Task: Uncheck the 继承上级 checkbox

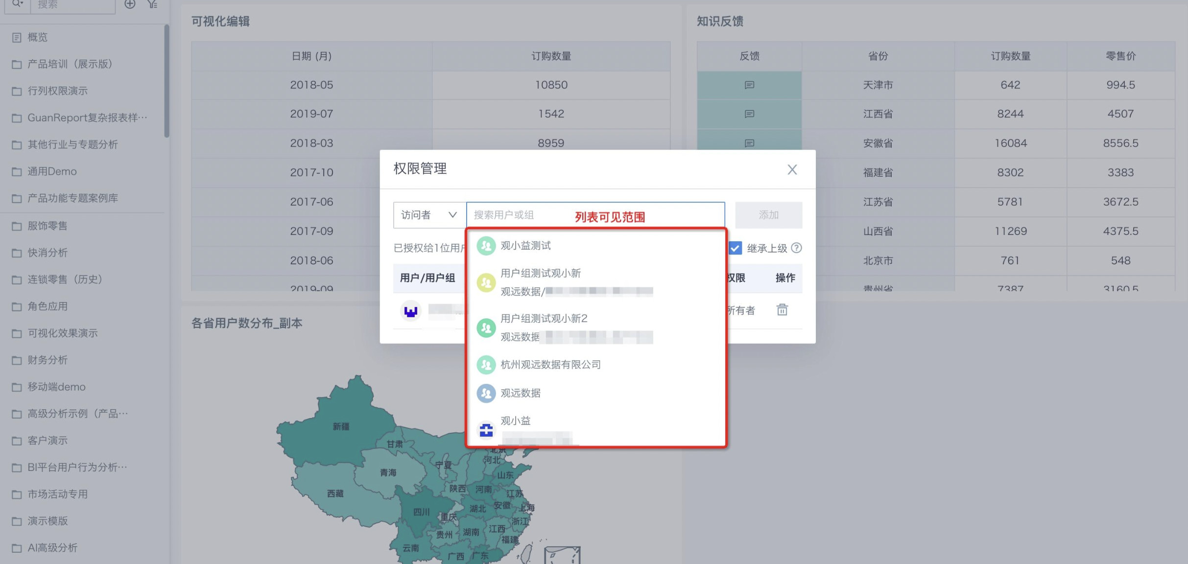Action: 735,248
